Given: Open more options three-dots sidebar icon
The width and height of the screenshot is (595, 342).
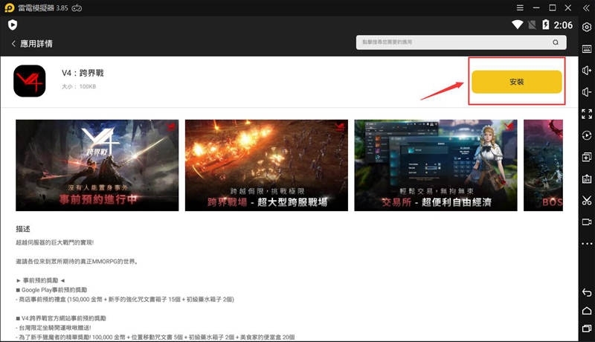Looking at the screenshot, I should click(x=587, y=243).
